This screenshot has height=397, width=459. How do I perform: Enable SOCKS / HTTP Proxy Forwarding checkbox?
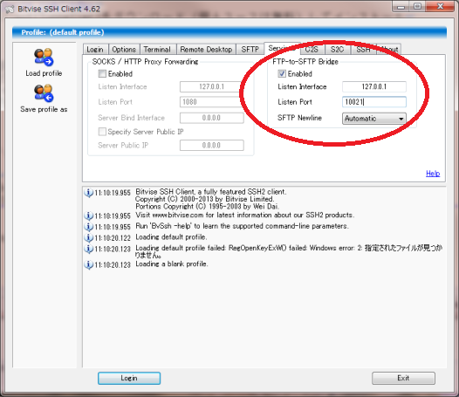[x=102, y=73]
